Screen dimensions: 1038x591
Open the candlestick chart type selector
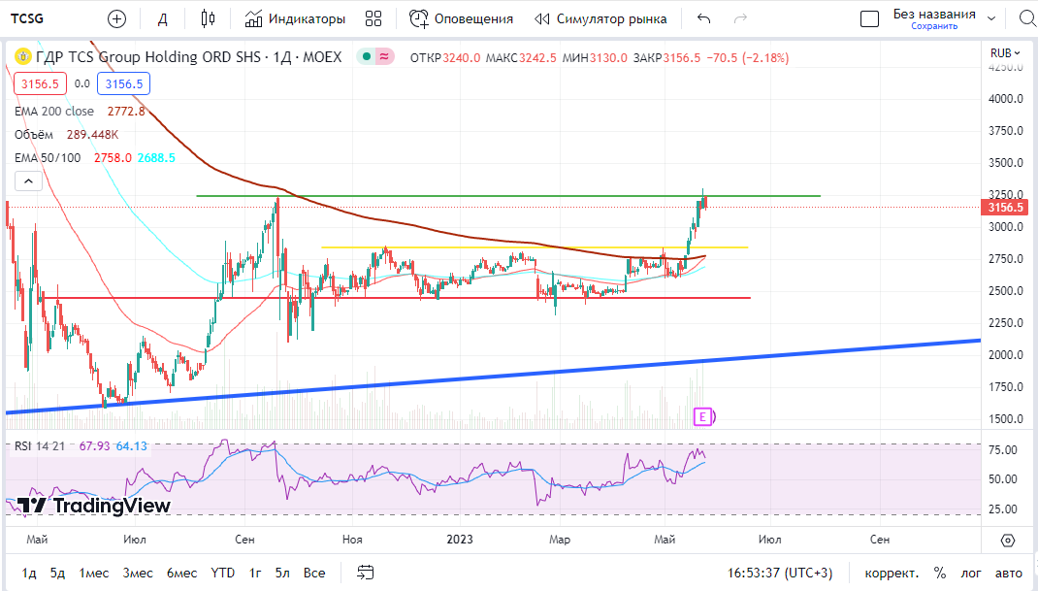point(208,19)
